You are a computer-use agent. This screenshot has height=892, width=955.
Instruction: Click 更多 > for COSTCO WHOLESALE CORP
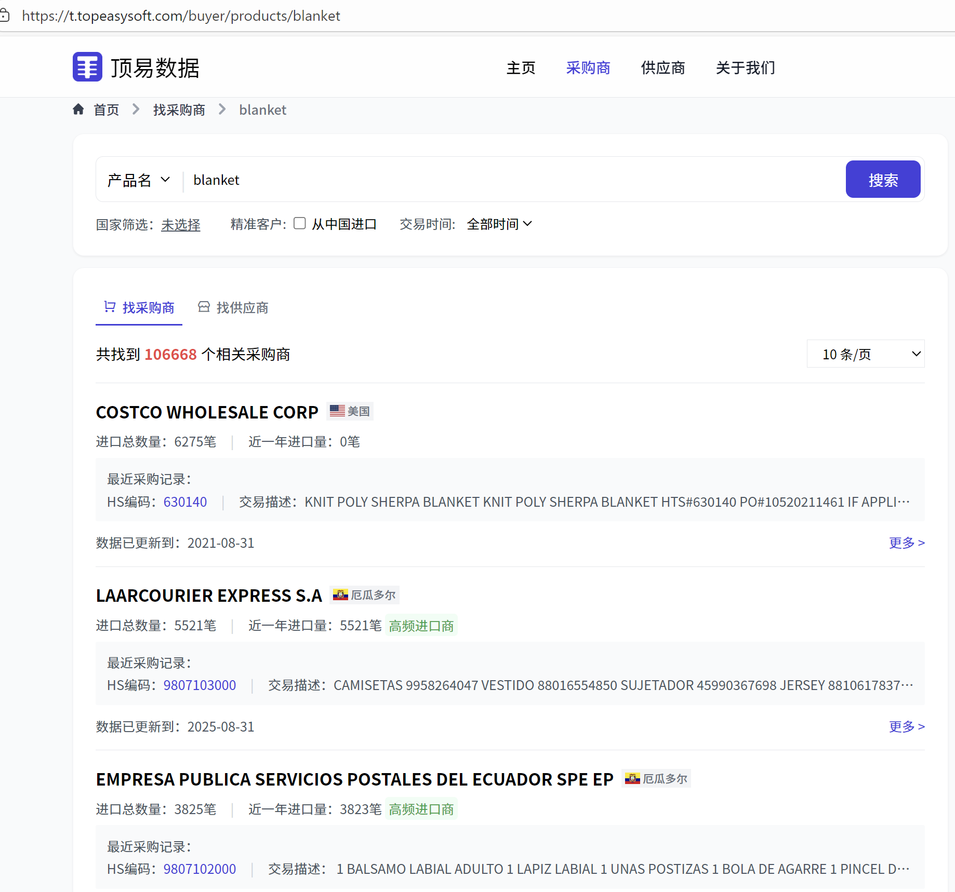coord(907,543)
